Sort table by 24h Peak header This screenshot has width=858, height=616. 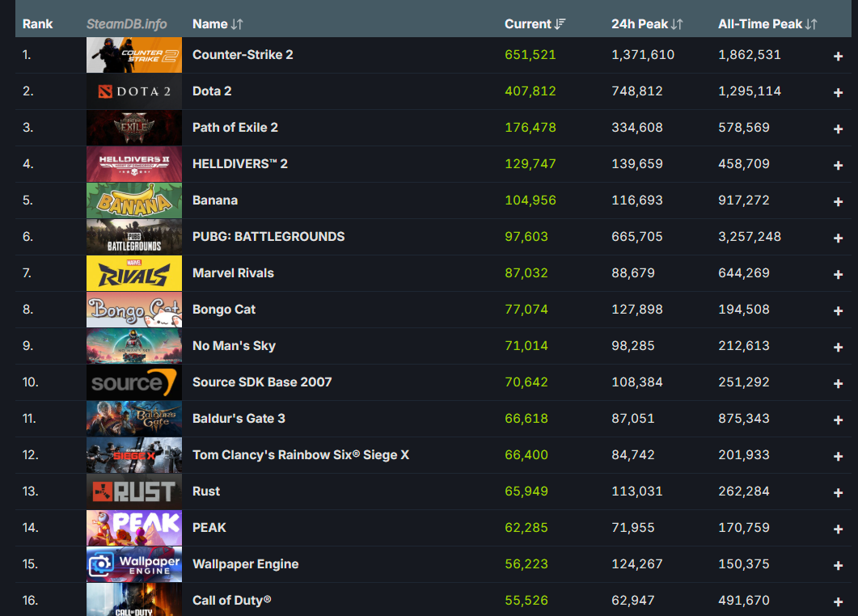point(647,24)
